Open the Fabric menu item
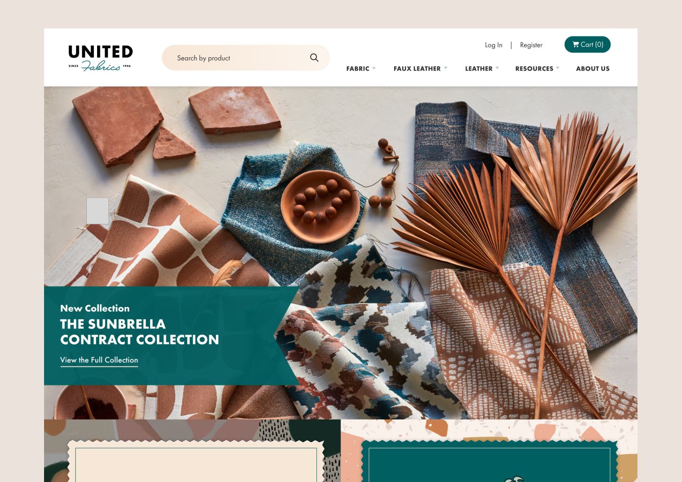 point(358,69)
